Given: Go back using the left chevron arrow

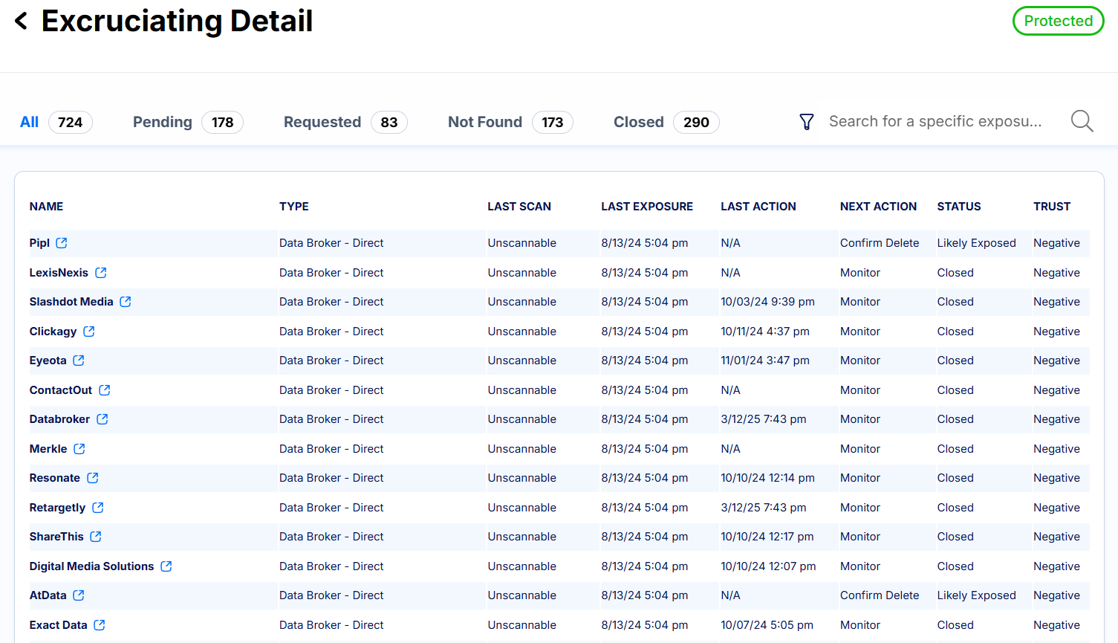Looking at the screenshot, I should 22,21.
